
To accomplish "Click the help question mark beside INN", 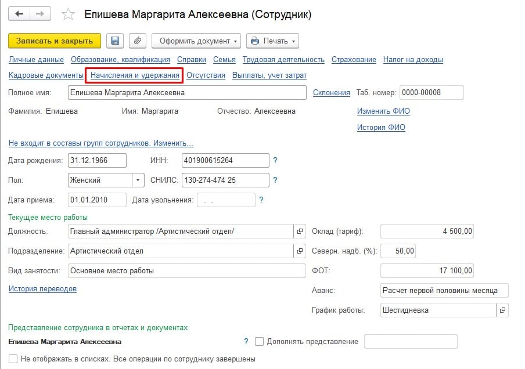I will (275, 161).
